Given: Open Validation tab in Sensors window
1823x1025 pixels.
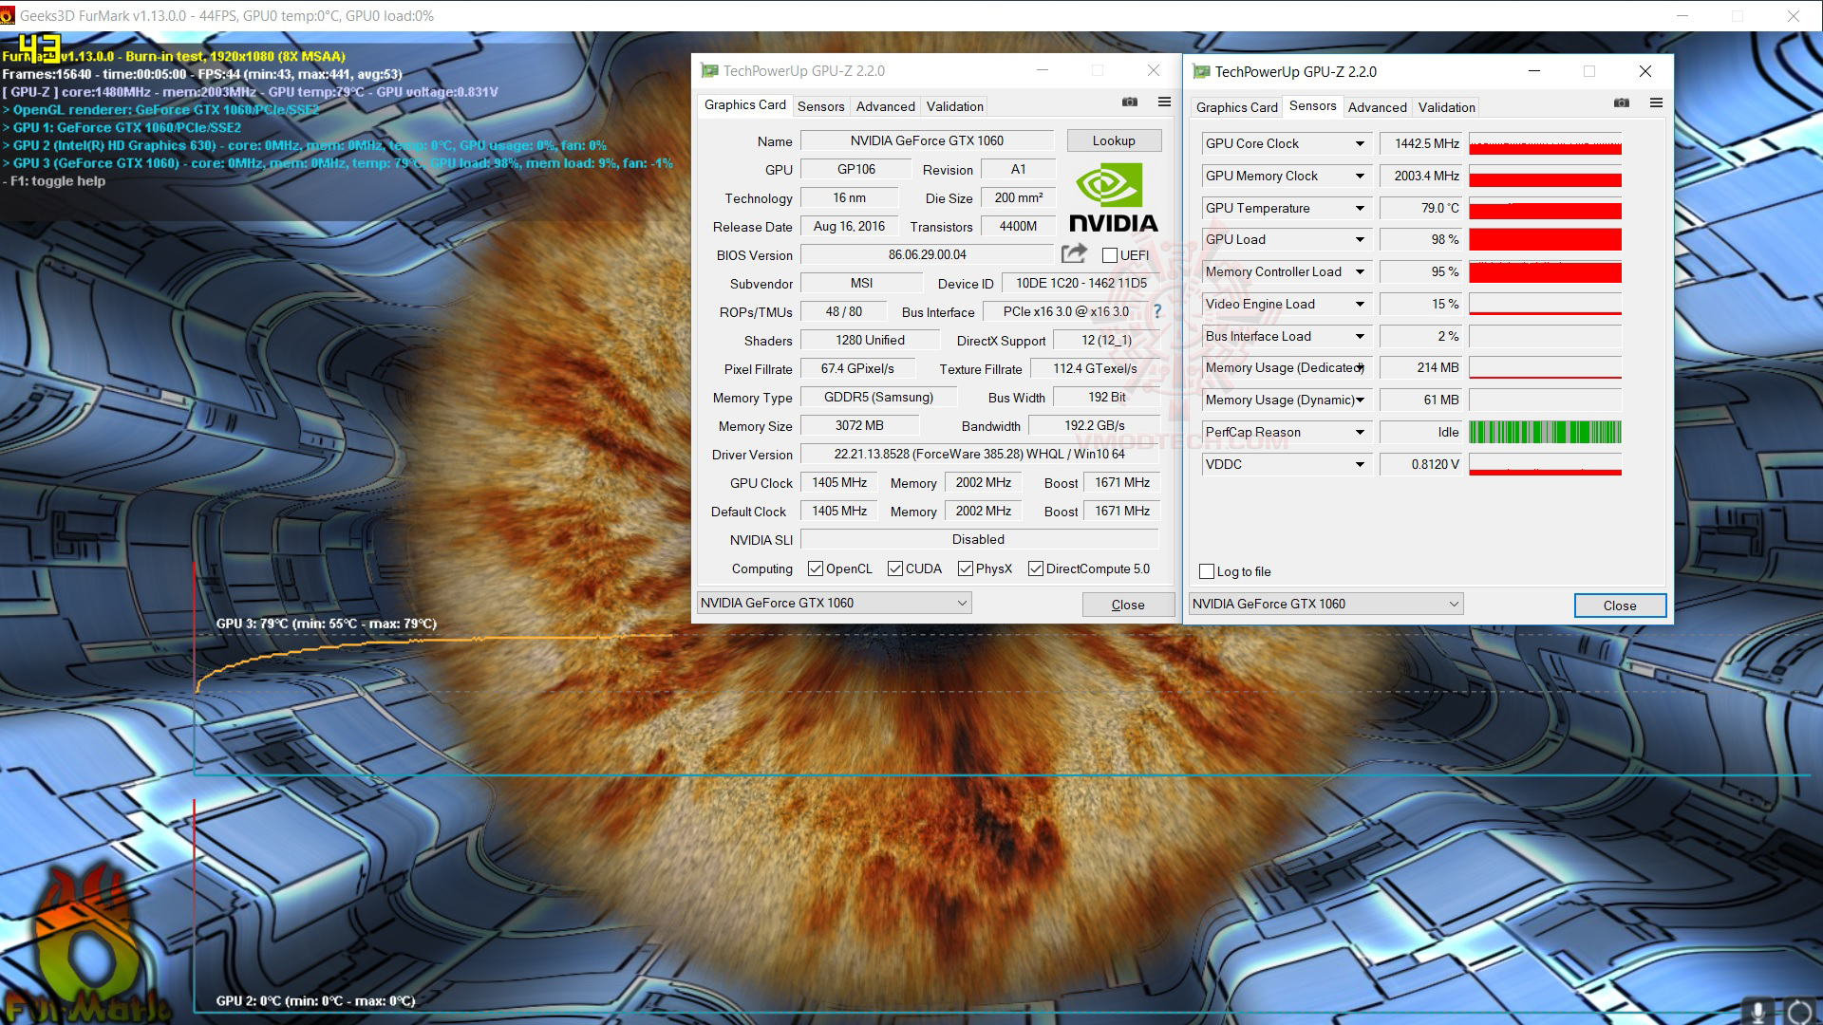Looking at the screenshot, I should click(1446, 107).
